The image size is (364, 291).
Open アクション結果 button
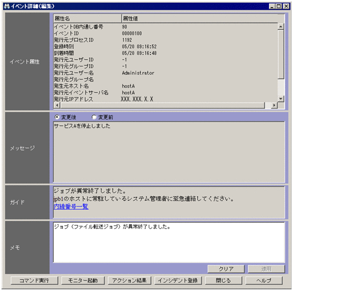[x=130, y=281]
